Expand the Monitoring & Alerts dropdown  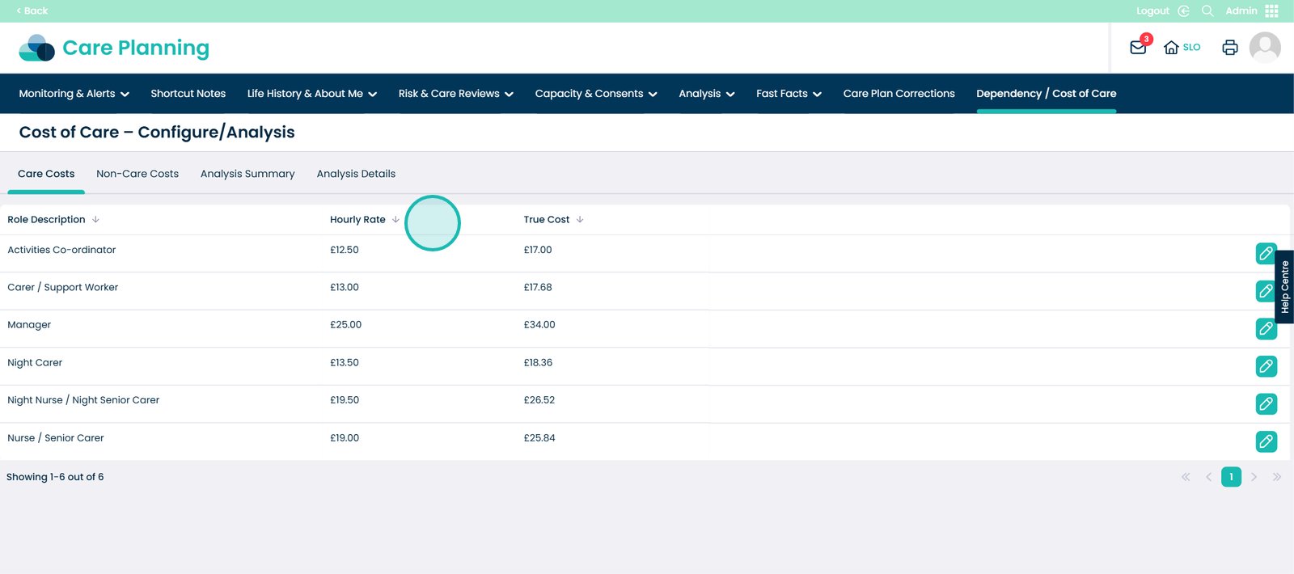(x=74, y=94)
